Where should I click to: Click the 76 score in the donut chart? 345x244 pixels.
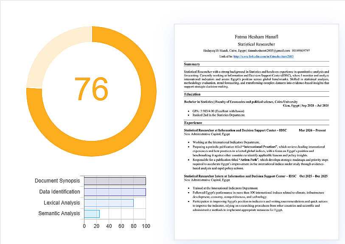[91, 89]
